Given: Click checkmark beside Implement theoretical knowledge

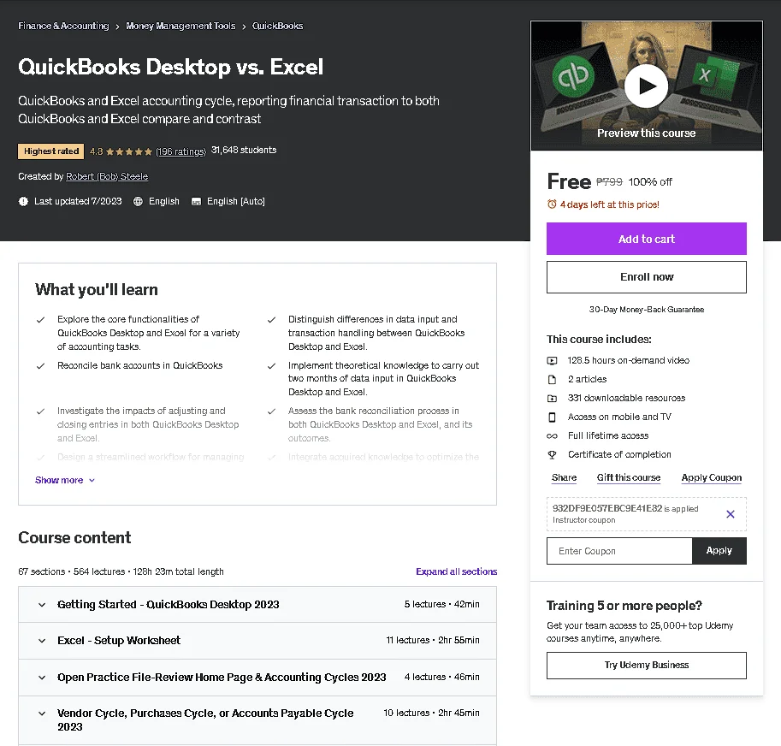Looking at the screenshot, I should pyautogui.click(x=271, y=366).
